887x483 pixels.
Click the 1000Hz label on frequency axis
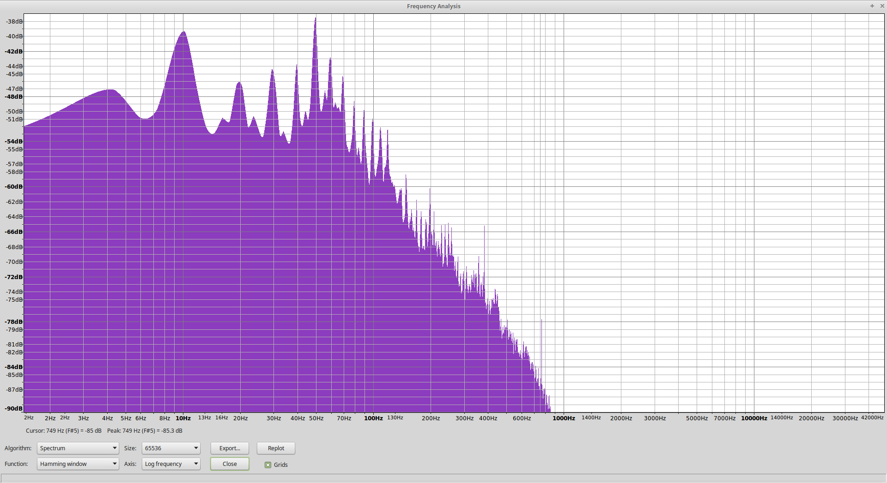[x=564, y=418]
